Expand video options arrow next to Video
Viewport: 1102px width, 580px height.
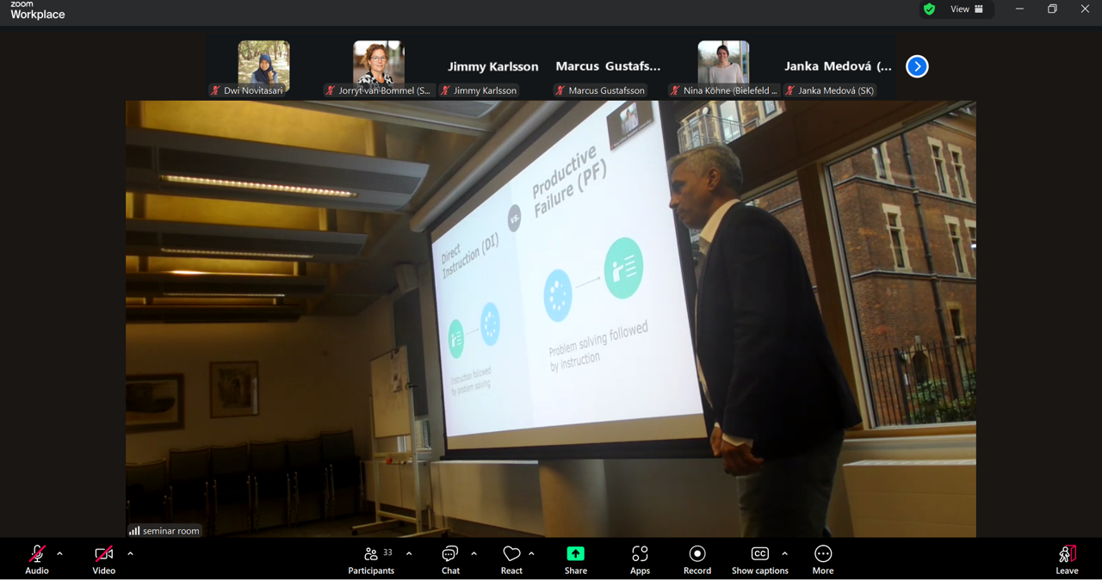point(130,554)
